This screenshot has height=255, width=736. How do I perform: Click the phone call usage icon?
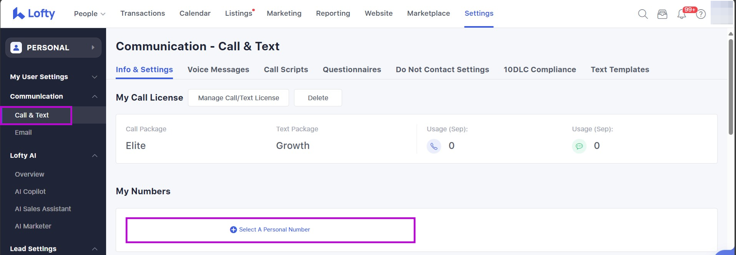pos(434,146)
